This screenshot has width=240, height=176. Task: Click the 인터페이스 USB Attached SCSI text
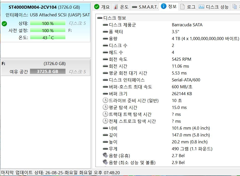47,15
